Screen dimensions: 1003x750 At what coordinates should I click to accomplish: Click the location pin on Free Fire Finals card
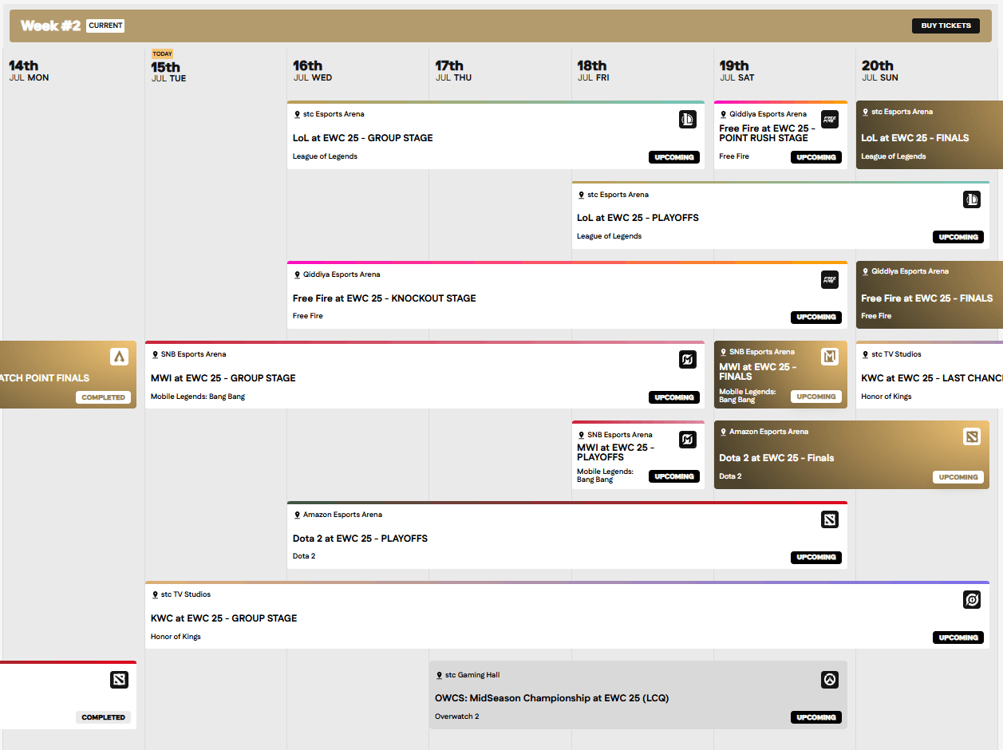865,271
